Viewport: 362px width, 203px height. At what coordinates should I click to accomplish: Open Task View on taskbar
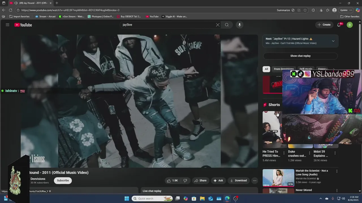pyautogui.click(x=178, y=198)
